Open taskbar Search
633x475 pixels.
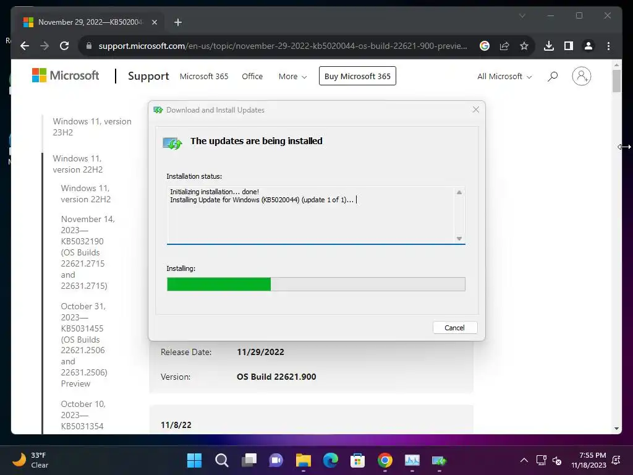pyautogui.click(x=222, y=460)
